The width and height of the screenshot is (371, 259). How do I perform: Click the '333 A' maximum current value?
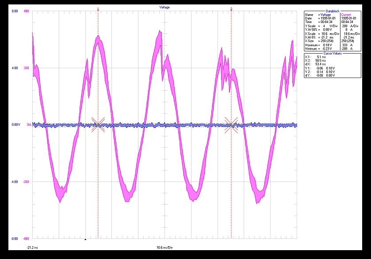(347, 45)
